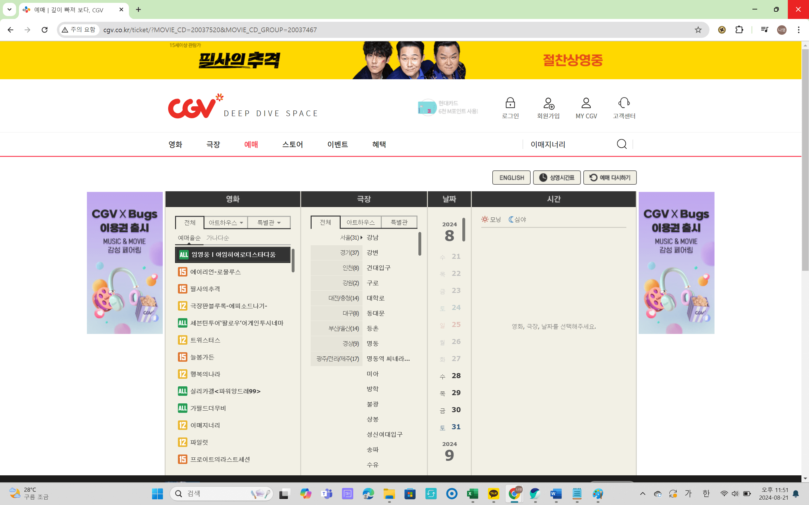Click the magnifier search icon beside 이매지너리
809x505 pixels.
click(x=622, y=144)
